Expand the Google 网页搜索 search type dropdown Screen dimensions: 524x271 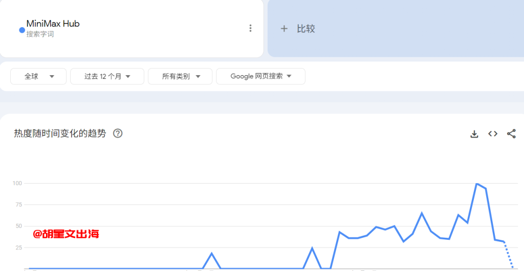pyautogui.click(x=260, y=76)
